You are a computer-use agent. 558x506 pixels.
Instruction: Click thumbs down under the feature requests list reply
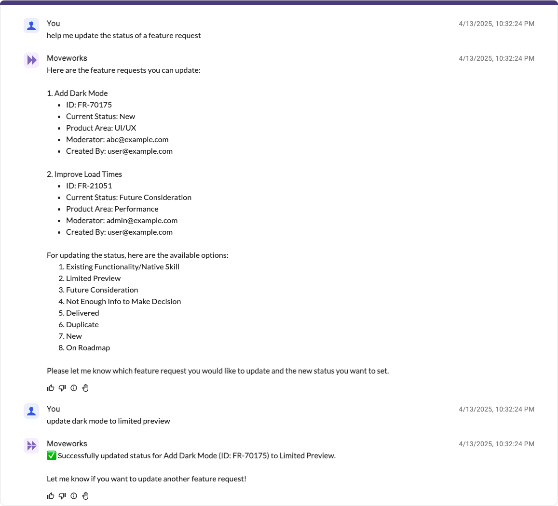coord(62,388)
